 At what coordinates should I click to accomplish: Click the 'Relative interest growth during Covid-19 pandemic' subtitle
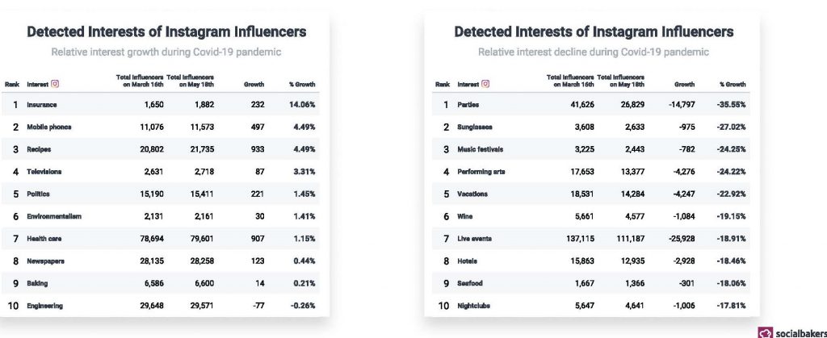tap(166, 52)
